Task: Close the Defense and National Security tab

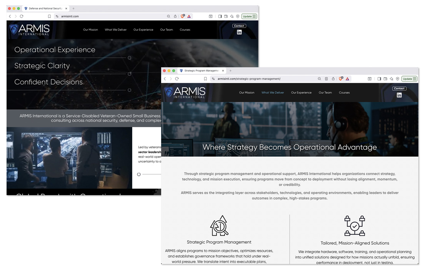Action: pos(66,8)
